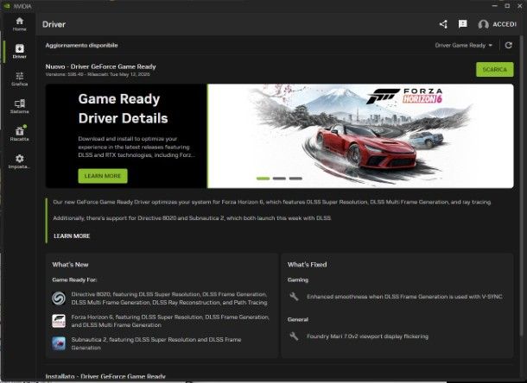
Task: Click the Directive 8020 feature description
Action: coord(169,298)
